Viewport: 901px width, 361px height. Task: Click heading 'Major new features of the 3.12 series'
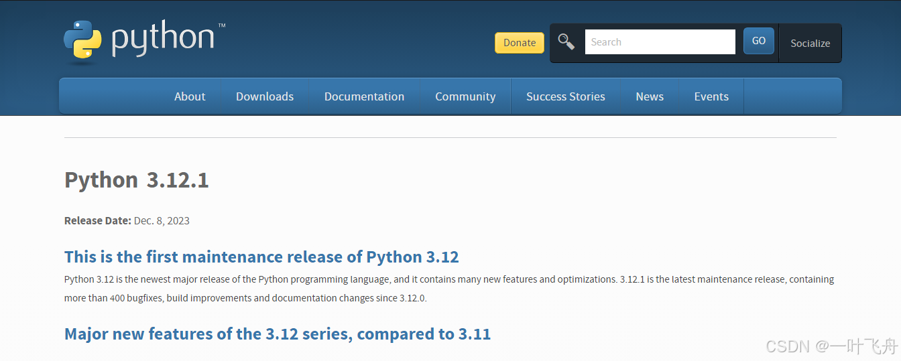coord(278,334)
